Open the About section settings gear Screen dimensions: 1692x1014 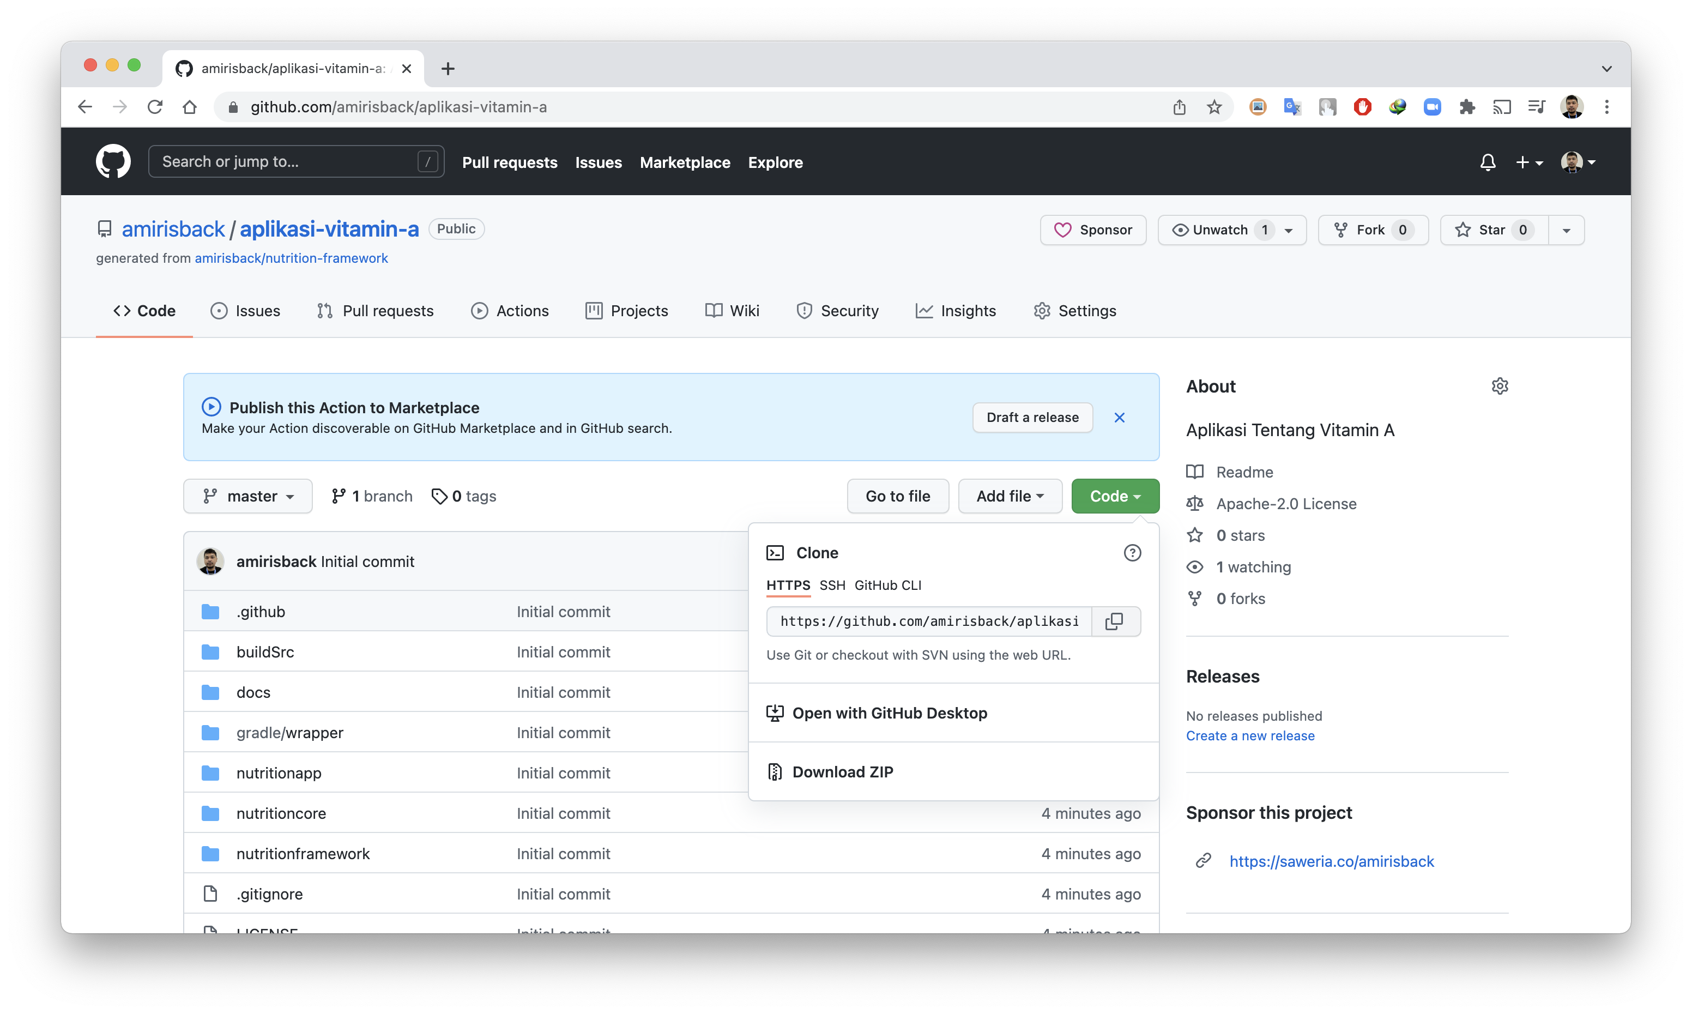[x=1500, y=386]
